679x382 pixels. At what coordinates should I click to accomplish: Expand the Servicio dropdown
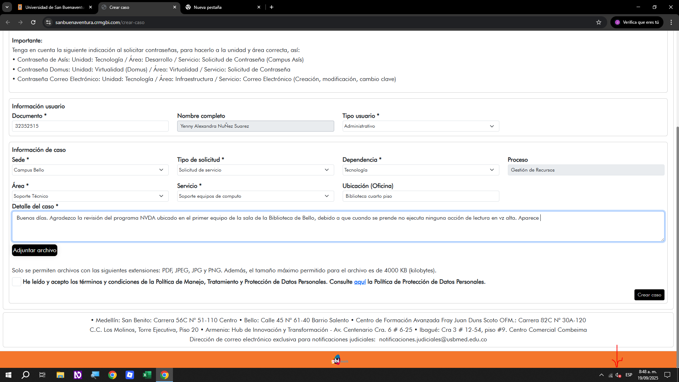pos(255,196)
